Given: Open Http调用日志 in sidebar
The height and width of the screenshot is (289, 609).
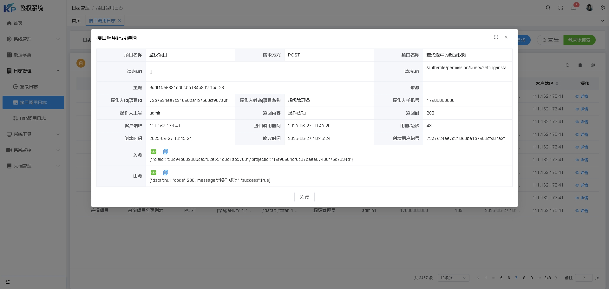Looking at the screenshot, I should (x=33, y=118).
